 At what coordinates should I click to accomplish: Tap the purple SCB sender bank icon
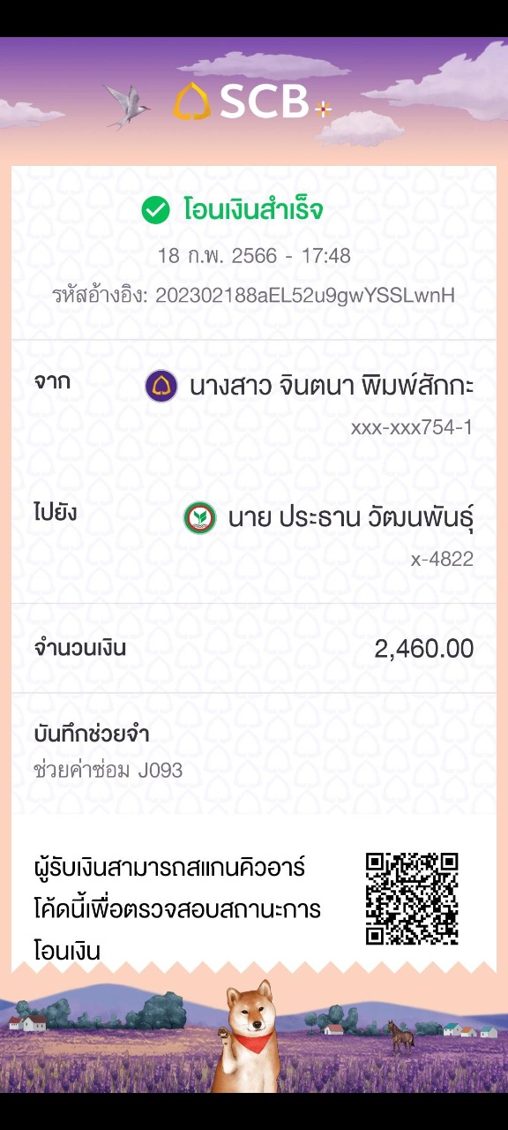coord(161,386)
